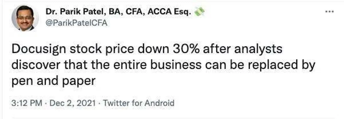This screenshot has width=344, height=119.
Task: Click the phrase 'pen and paper'
Action: point(53,81)
